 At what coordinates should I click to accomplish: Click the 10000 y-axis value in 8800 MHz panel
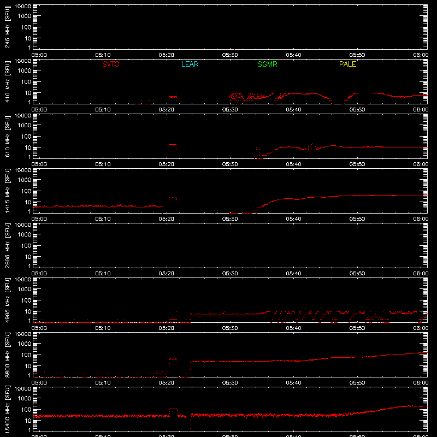click(x=23, y=334)
